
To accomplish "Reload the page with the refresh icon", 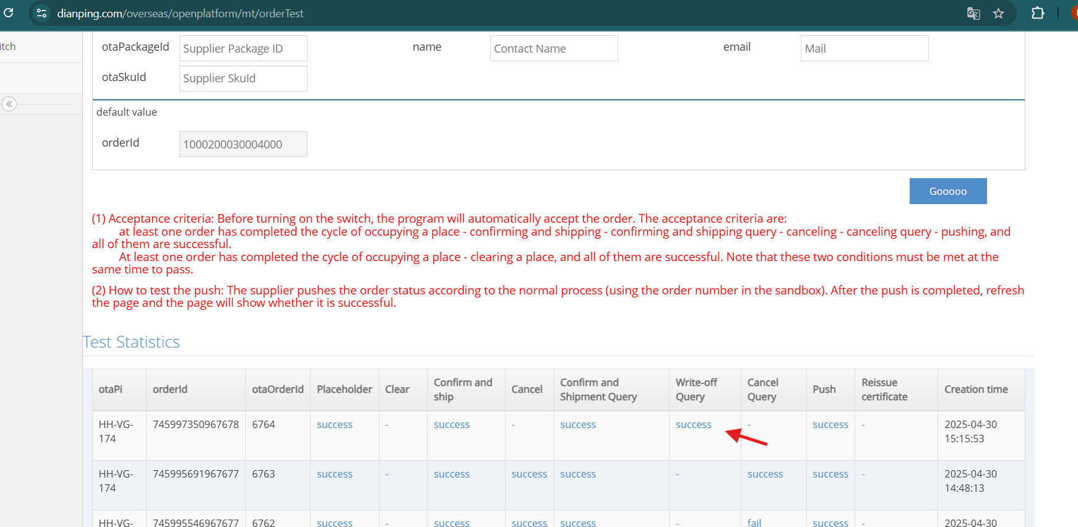I will 9,13.
